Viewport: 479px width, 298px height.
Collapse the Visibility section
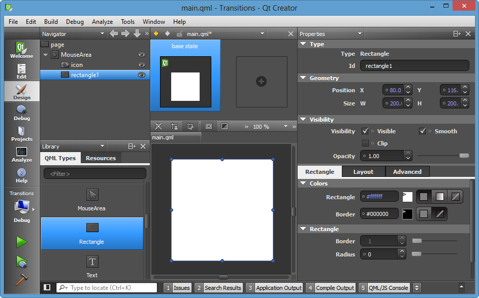click(x=303, y=120)
